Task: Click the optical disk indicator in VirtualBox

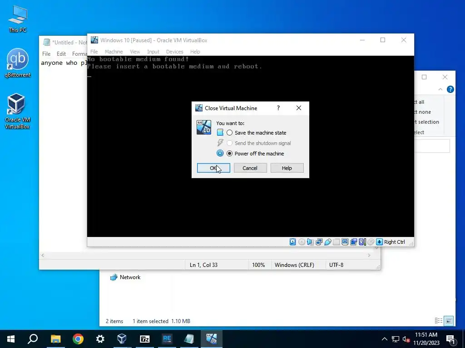Action: 302,242
